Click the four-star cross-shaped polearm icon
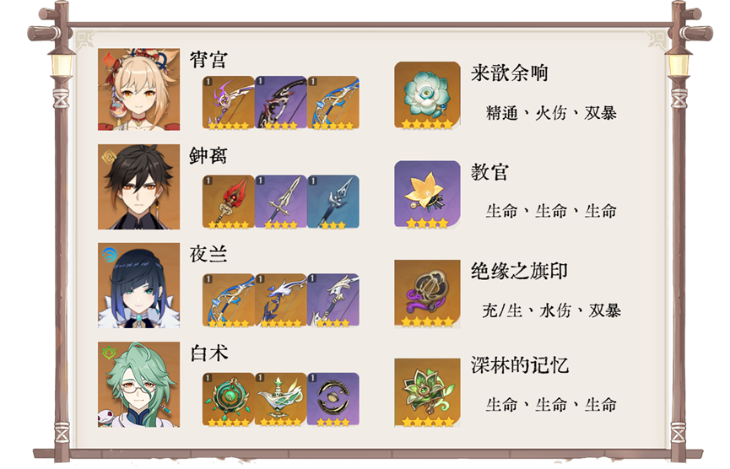The image size is (730, 469). [x=281, y=202]
